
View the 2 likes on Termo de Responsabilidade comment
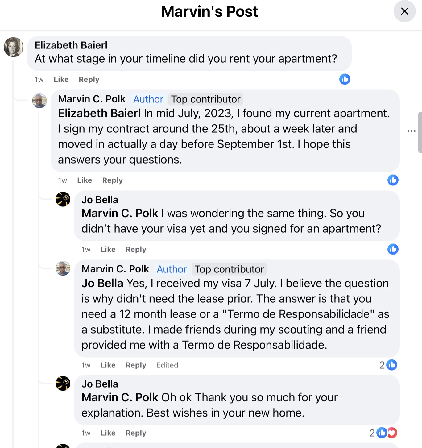(388, 365)
